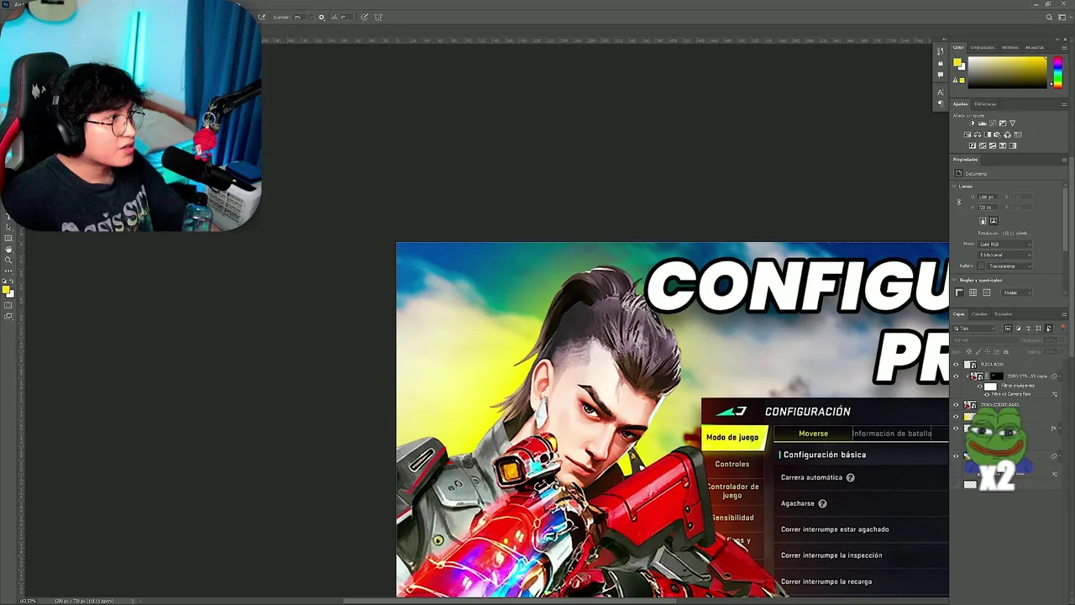The width and height of the screenshot is (1075, 605).
Task: Add a Channel Mixer adjustment layer
Action: (1008, 134)
